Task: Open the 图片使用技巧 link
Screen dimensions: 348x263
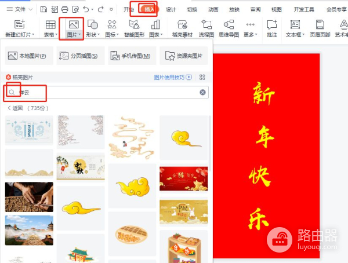Action: point(173,77)
